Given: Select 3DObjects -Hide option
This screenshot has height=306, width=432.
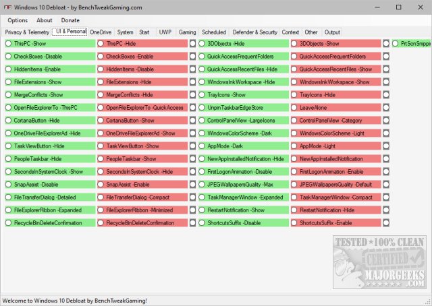Looking at the screenshot, I should point(244,44).
